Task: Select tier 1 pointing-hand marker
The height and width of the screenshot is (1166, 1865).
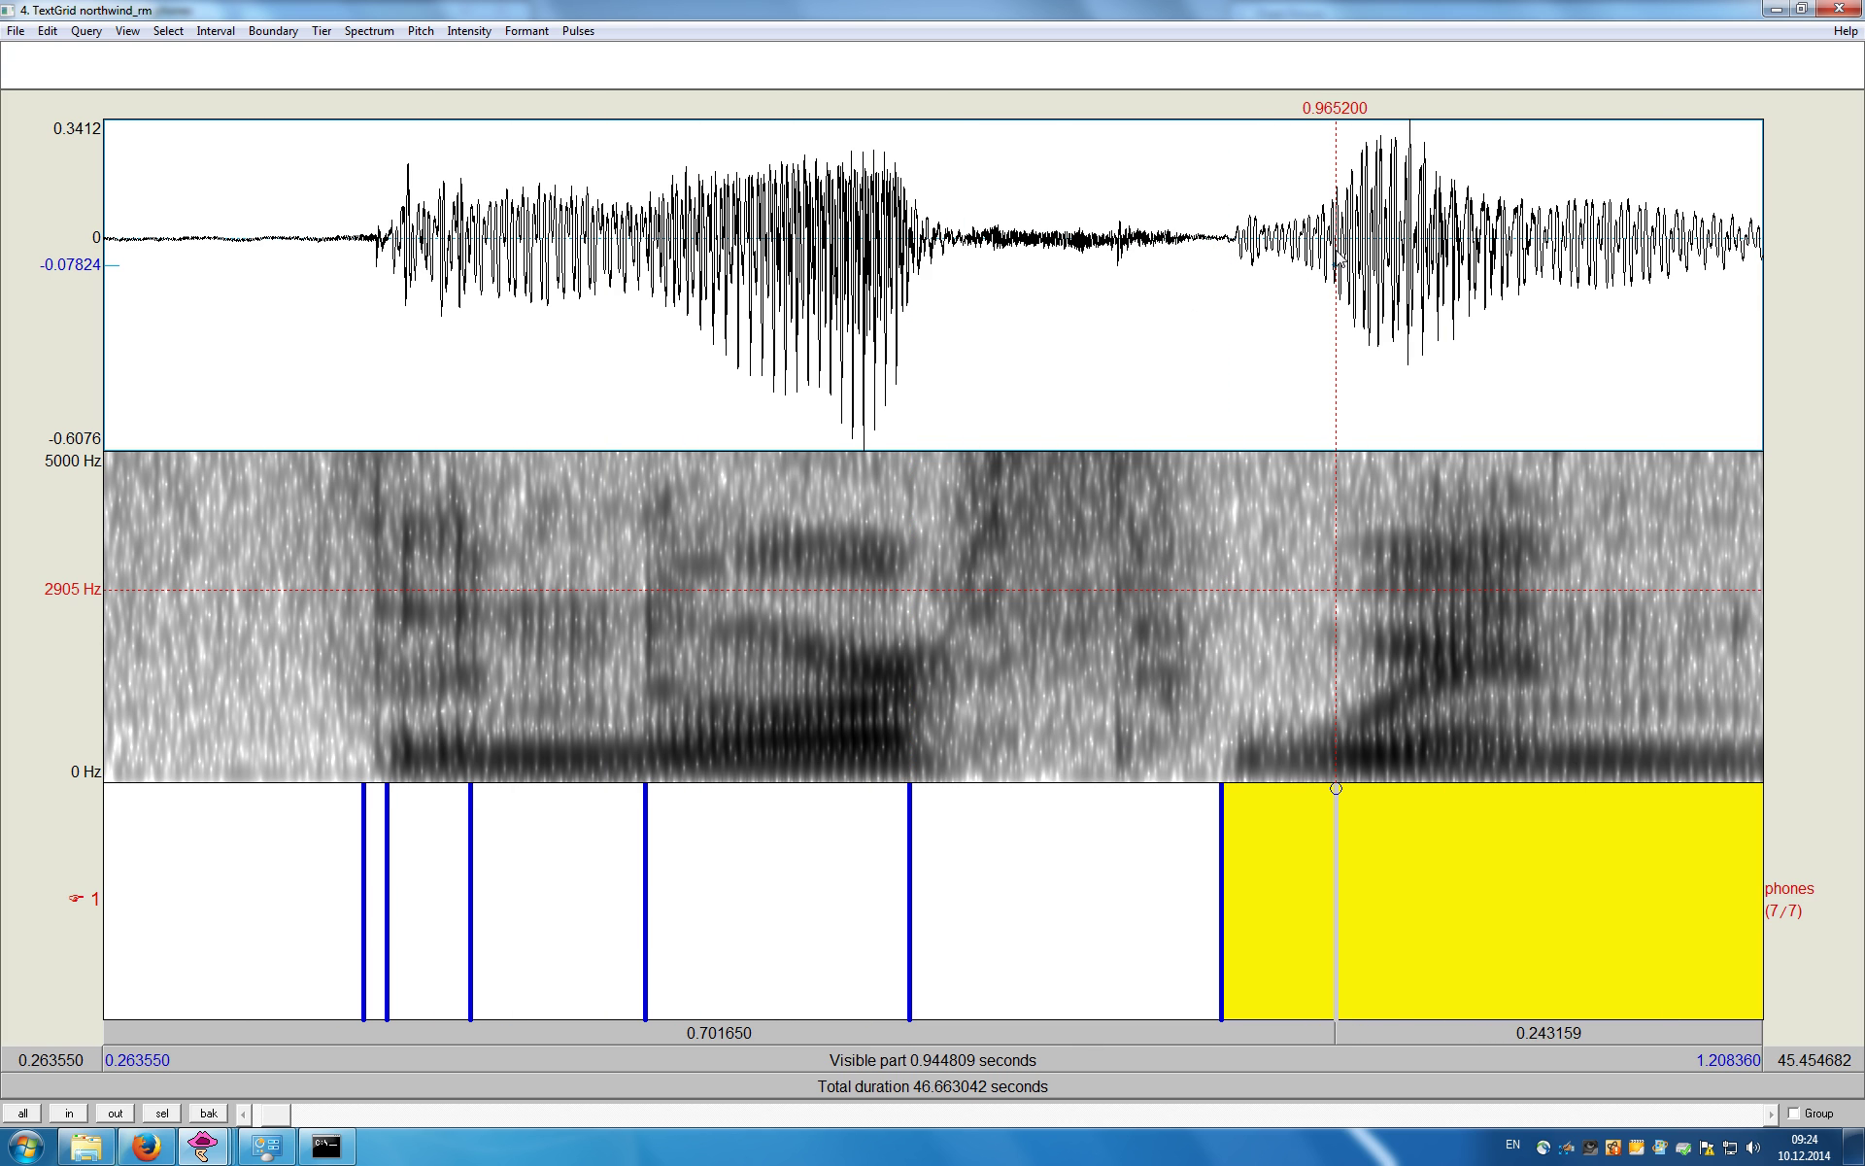Action: click(x=77, y=899)
